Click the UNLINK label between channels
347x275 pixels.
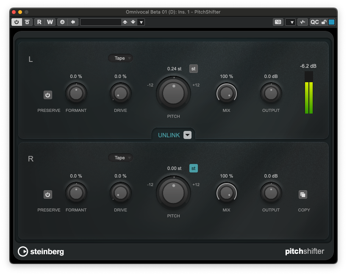click(x=169, y=135)
